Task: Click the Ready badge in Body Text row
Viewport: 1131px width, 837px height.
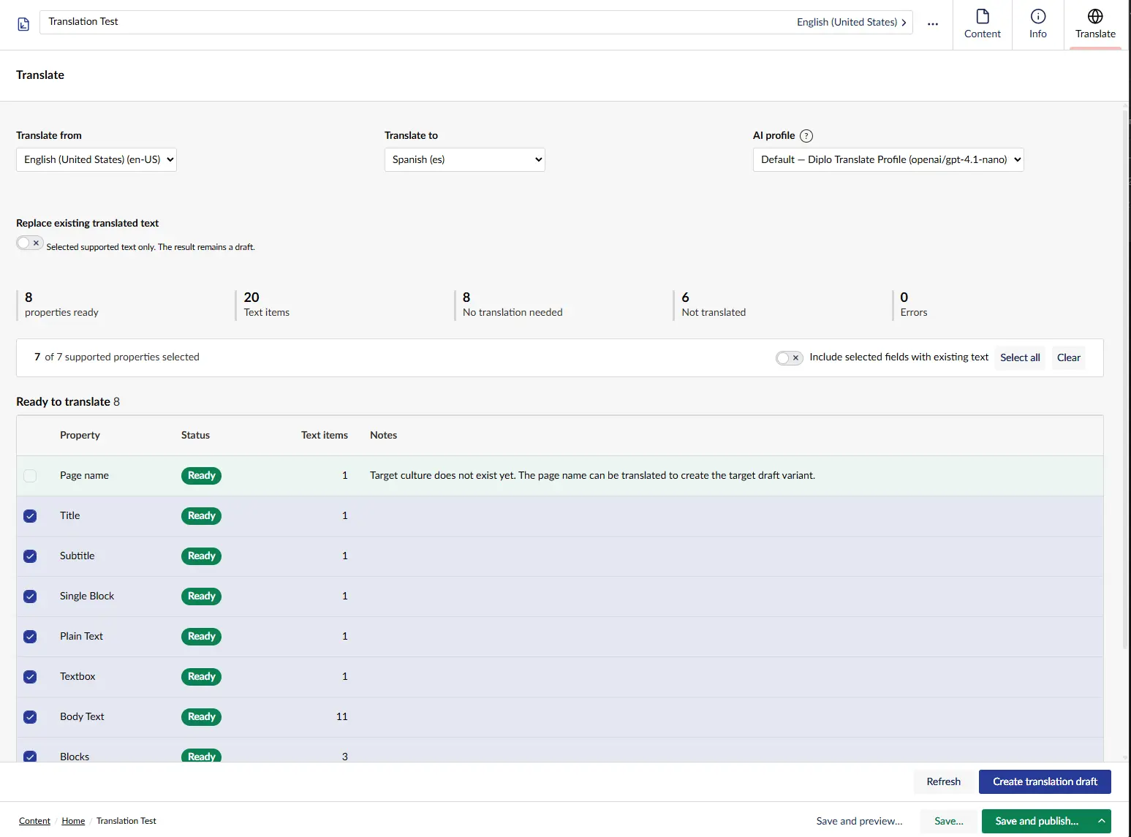Action: click(201, 717)
